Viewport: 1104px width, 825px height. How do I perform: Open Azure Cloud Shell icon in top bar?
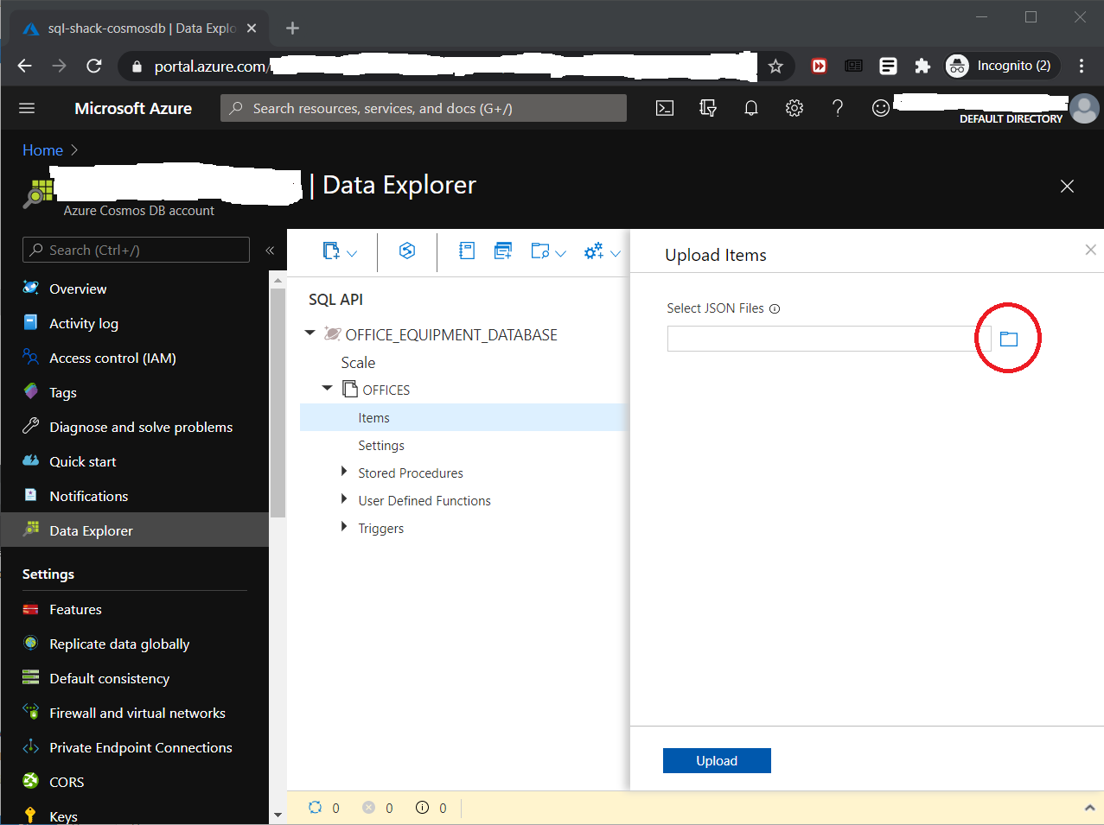point(665,108)
